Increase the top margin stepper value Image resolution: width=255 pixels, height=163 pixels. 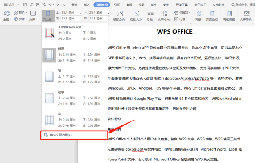81,11
